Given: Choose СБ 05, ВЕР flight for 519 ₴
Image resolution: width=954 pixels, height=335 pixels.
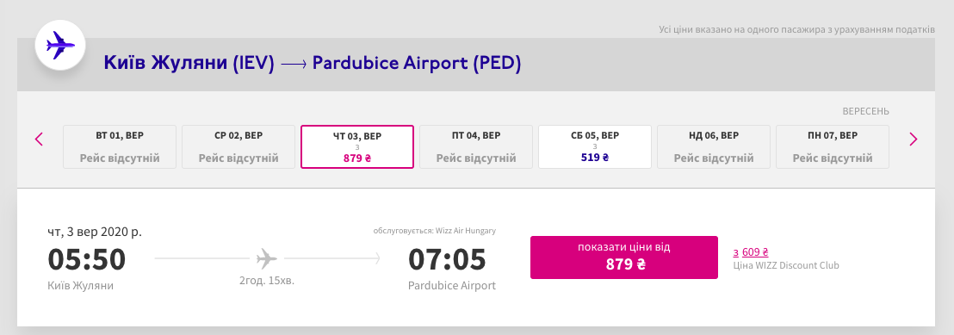Looking at the screenshot, I should [x=595, y=146].
